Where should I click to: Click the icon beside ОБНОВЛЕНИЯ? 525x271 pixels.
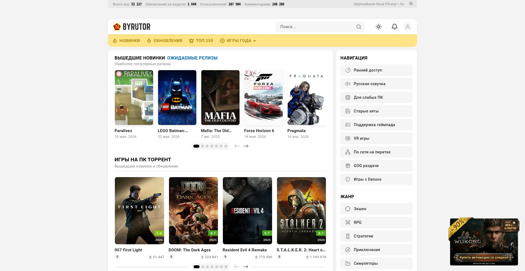(x=149, y=41)
